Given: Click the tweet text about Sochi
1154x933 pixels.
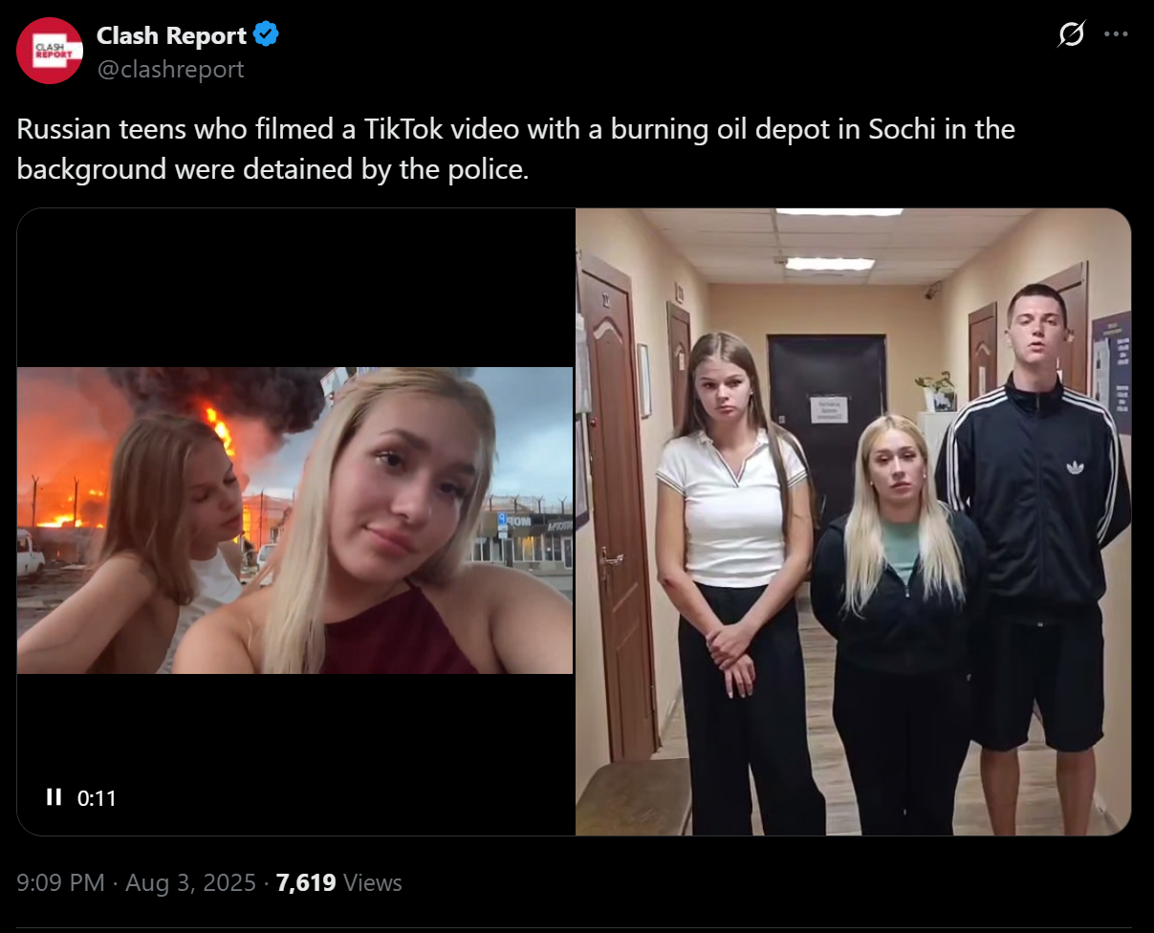Looking at the screenshot, I should pyautogui.click(x=515, y=149).
